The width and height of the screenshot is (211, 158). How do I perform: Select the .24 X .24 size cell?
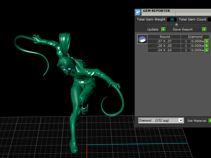(x=164, y=50)
